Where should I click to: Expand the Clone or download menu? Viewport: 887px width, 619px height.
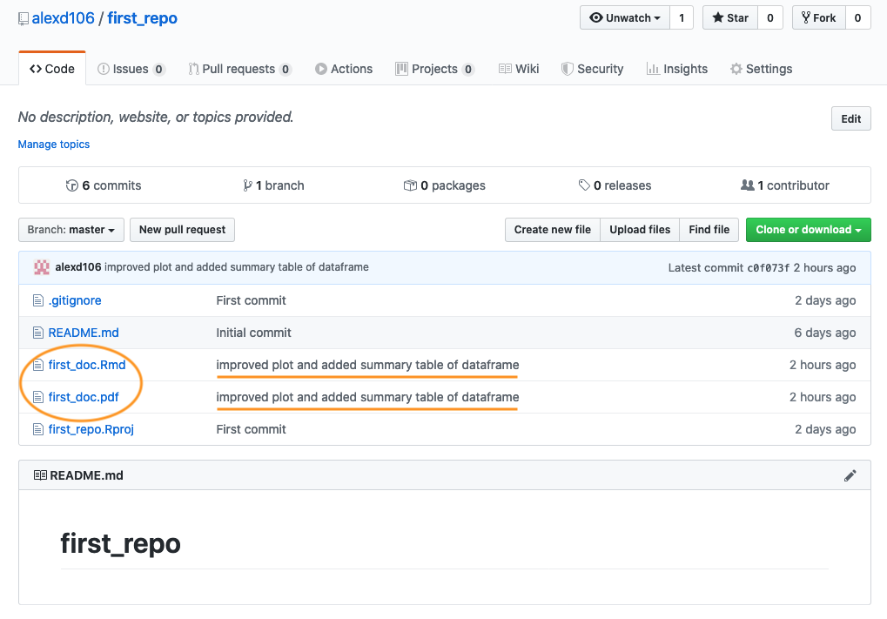pyautogui.click(x=808, y=230)
